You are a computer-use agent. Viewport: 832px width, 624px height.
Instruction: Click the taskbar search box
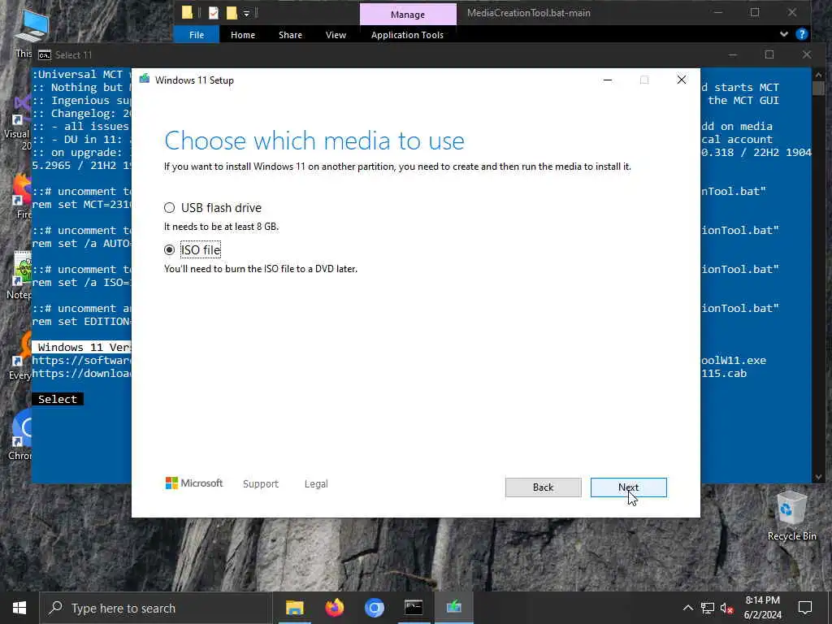point(156,608)
